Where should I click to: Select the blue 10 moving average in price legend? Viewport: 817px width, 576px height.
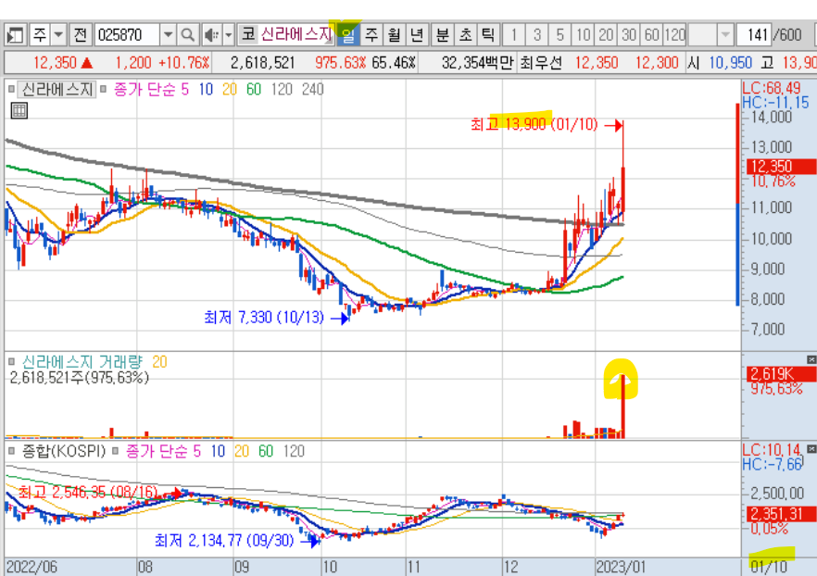click(206, 90)
